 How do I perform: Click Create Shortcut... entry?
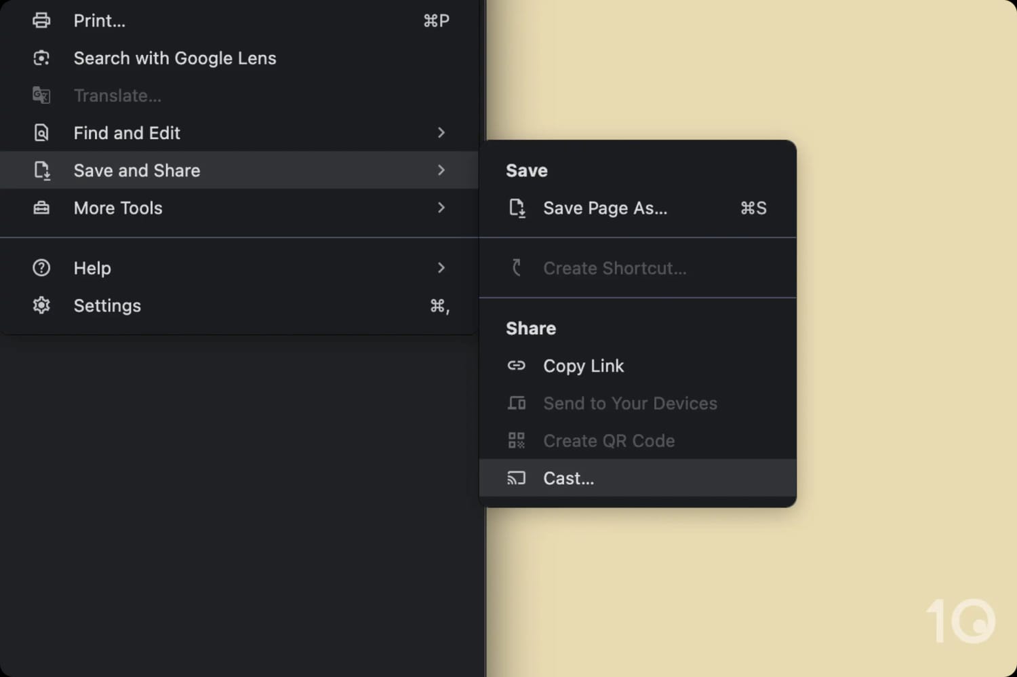pyautogui.click(x=638, y=268)
